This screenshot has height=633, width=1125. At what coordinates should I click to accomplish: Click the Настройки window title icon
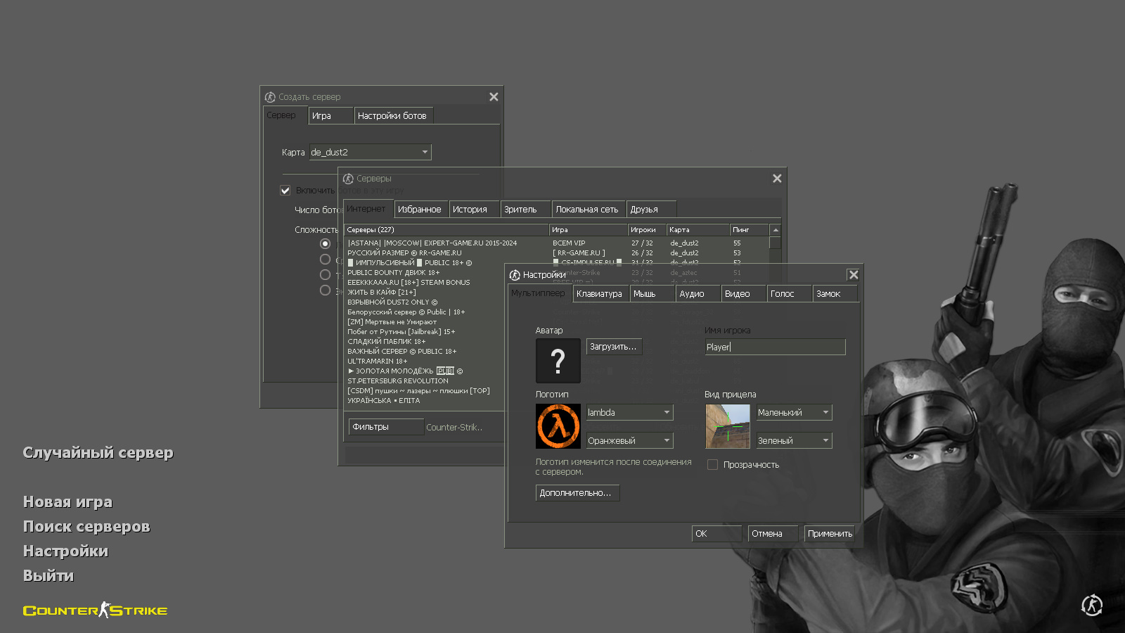[x=515, y=275]
